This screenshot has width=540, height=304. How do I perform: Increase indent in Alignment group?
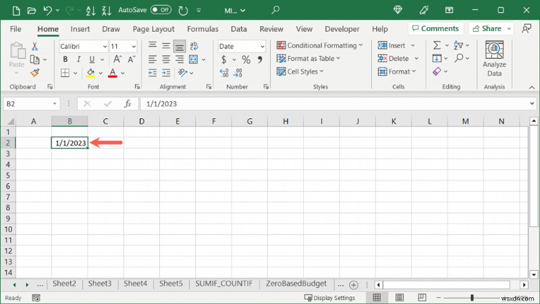pos(166,73)
